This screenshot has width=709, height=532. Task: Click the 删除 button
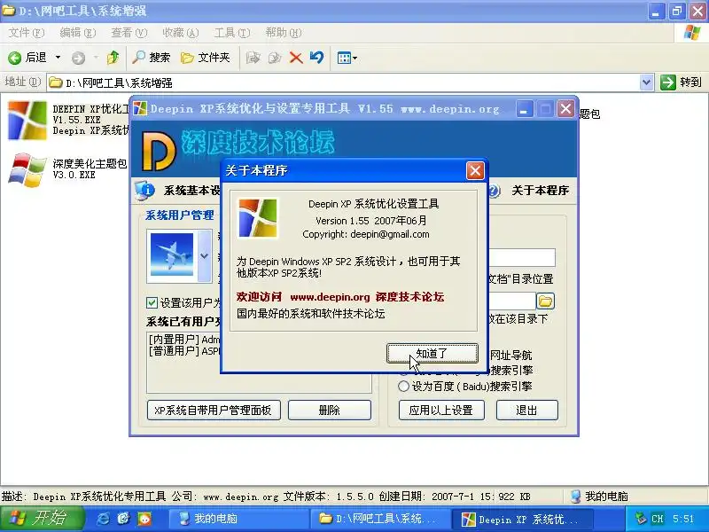[x=329, y=411]
